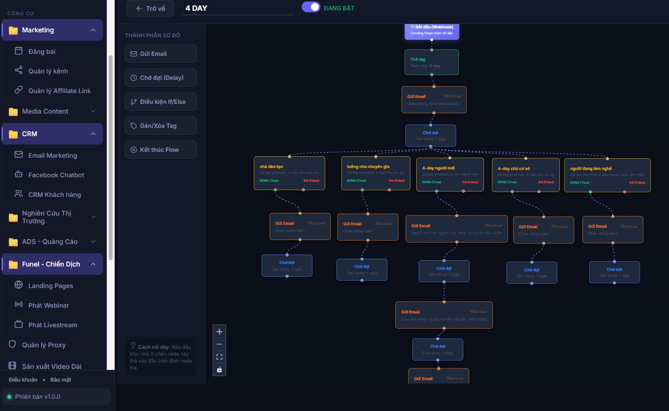Image resolution: width=669 pixels, height=411 pixels.
Task: Click the branch icon in Điều kiện If/Else
Action: pyautogui.click(x=134, y=102)
